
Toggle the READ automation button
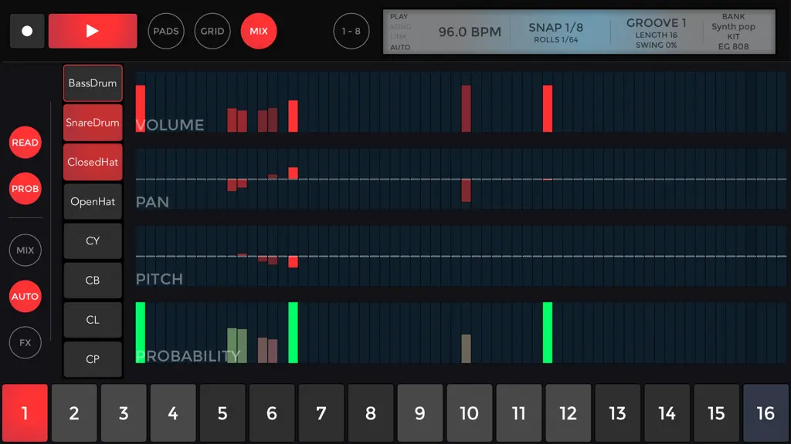(25, 143)
